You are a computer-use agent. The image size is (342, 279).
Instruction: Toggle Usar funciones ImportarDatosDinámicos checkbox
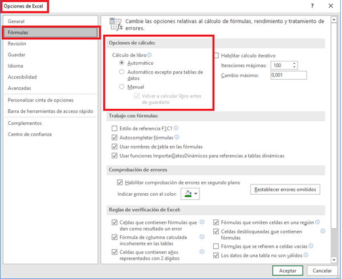pyautogui.click(x=115, y=155)
